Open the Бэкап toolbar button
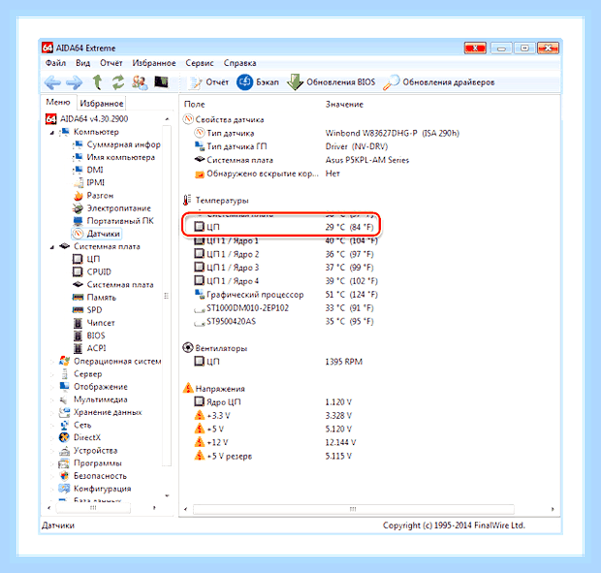The height and width of the screenshot is (573, 601). [x=257, y=82]
